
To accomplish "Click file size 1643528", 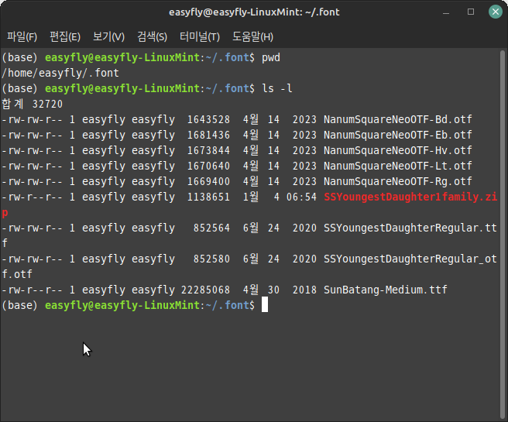I will tap(208, 119).
